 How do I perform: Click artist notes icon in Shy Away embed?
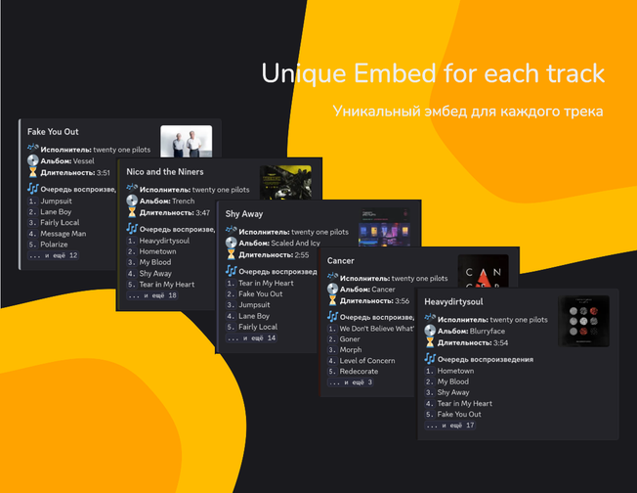click(232, 230)
